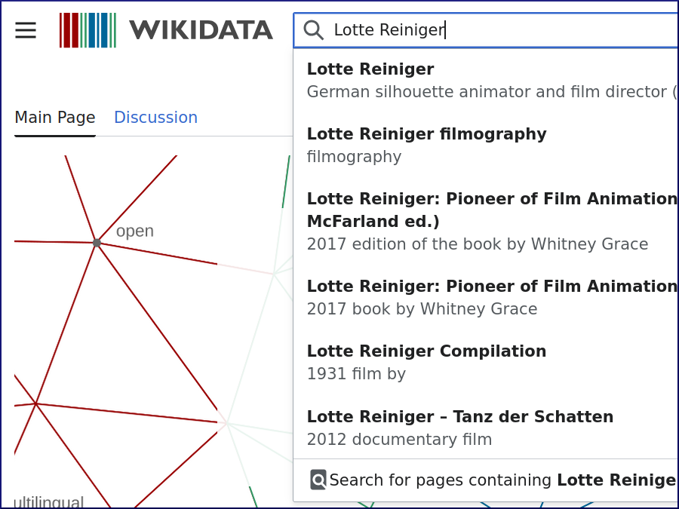Focus the search field containing Lotte Reiniger
679x509 pixels.
[x=487, y=30]
